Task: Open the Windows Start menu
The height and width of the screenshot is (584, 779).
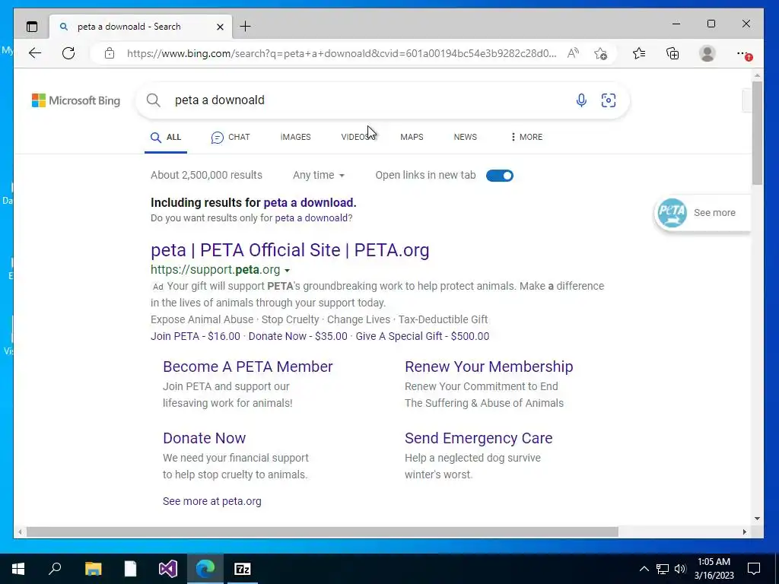Action: 18,569
